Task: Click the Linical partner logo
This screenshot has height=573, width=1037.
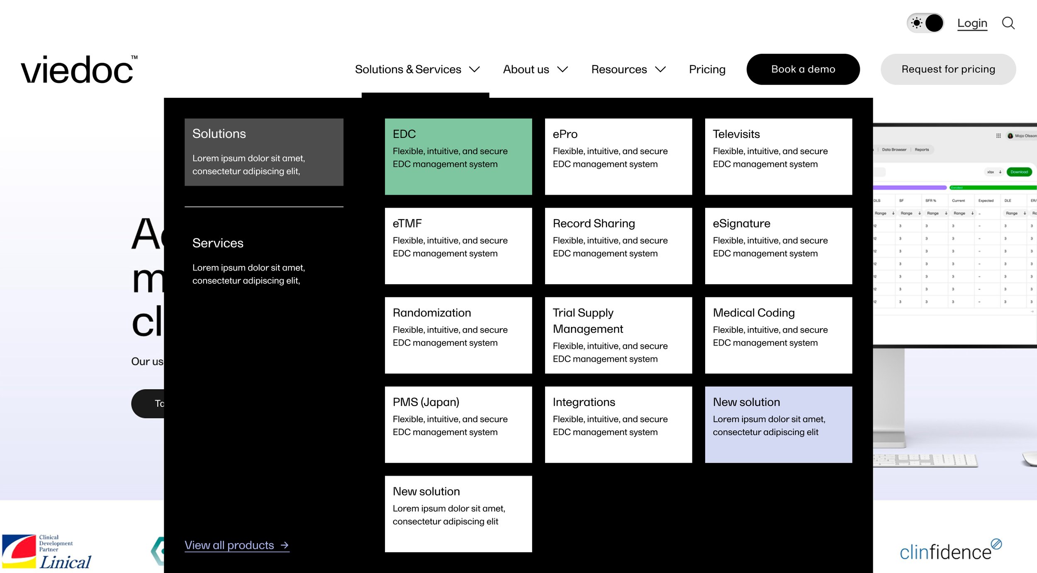Action: point(46,551)
